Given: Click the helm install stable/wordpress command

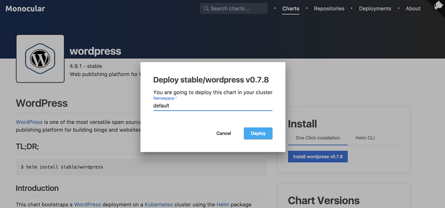Looking at the screenshot, I should pos(62,167).
